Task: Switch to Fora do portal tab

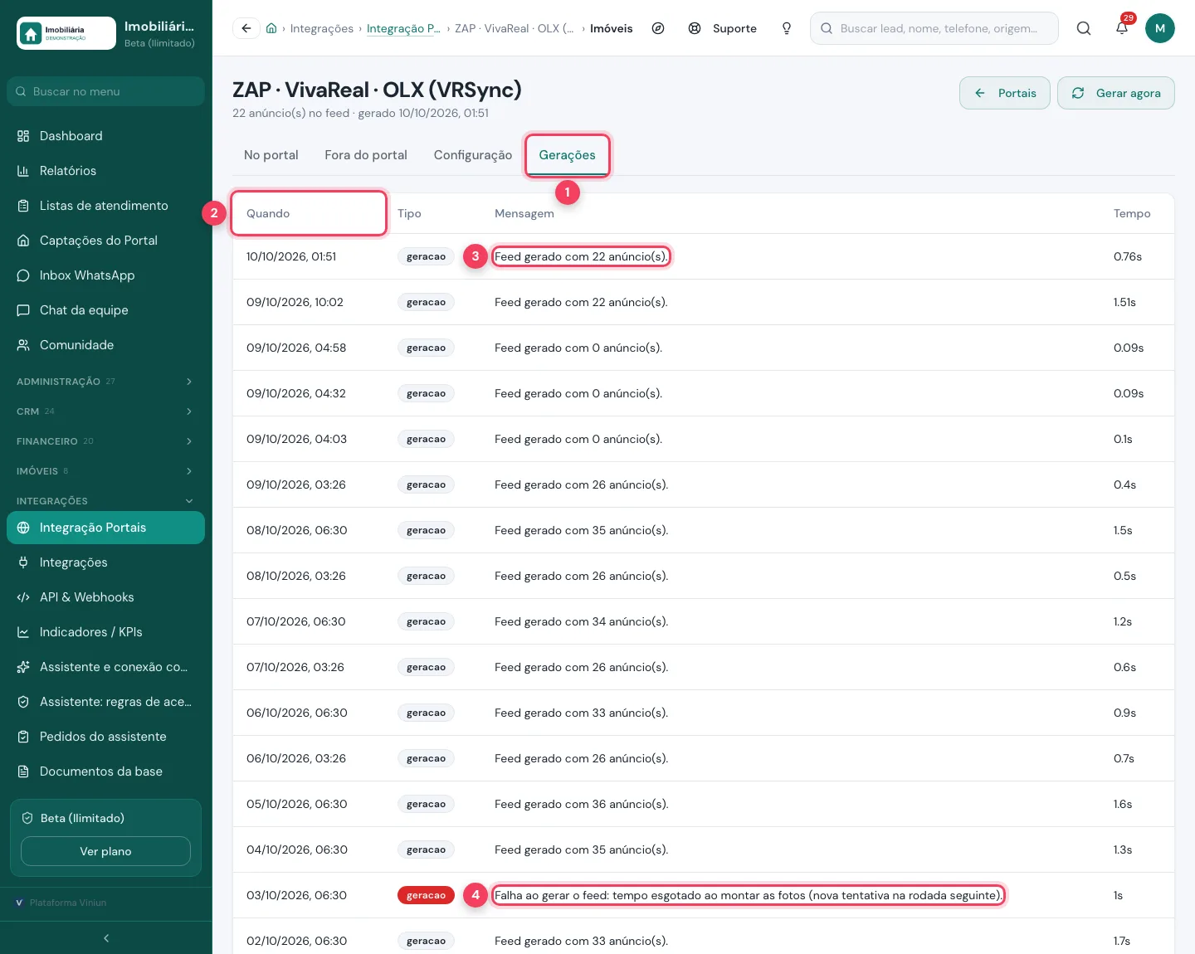Action: [366, 155]
